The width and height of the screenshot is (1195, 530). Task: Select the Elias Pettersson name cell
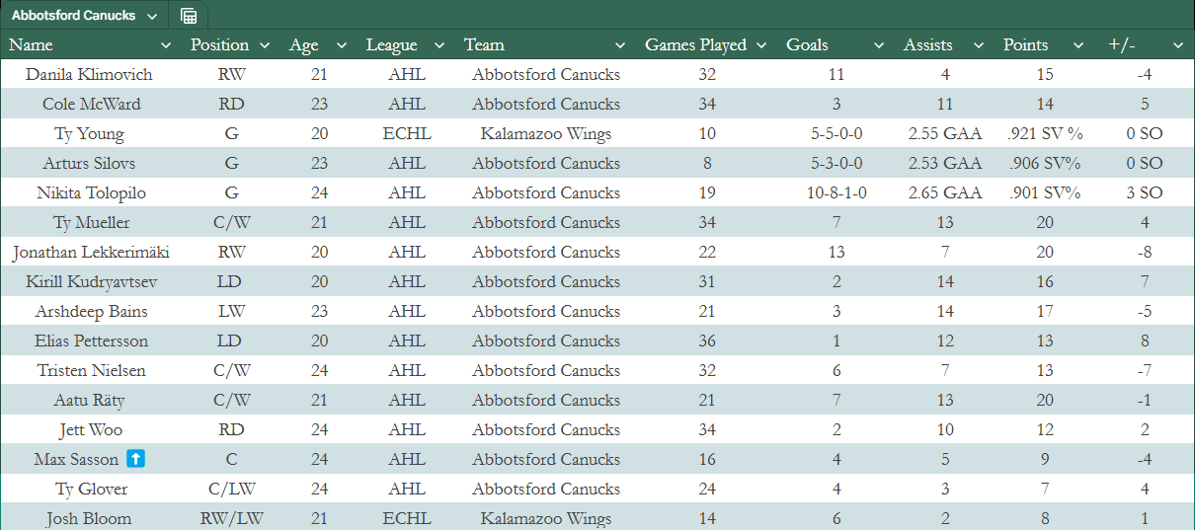[x=92, y=341]
